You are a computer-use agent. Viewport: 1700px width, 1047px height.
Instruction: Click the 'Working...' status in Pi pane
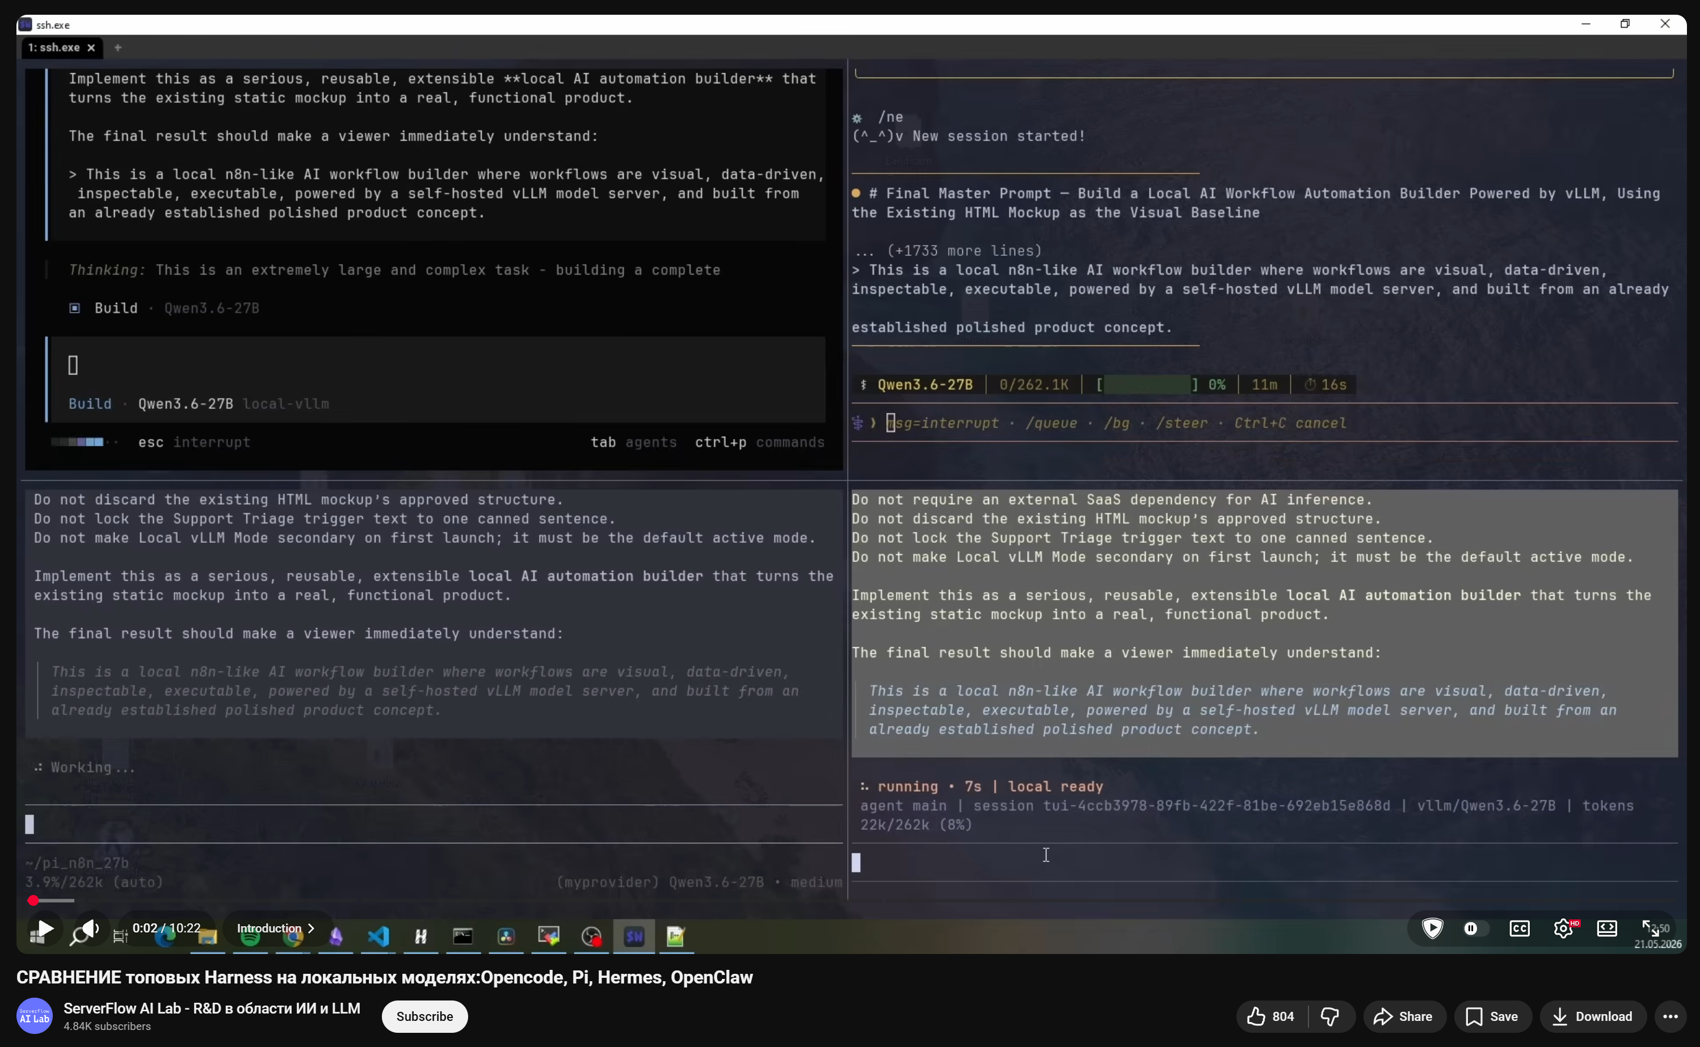click(85, 767)
